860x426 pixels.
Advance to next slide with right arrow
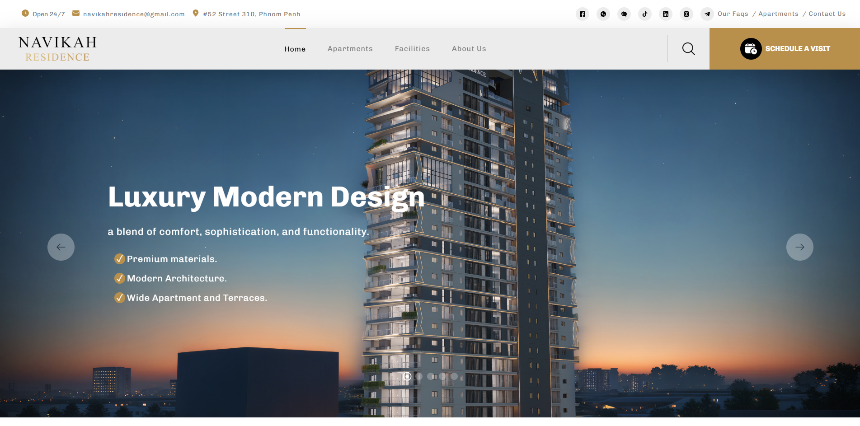799,247
